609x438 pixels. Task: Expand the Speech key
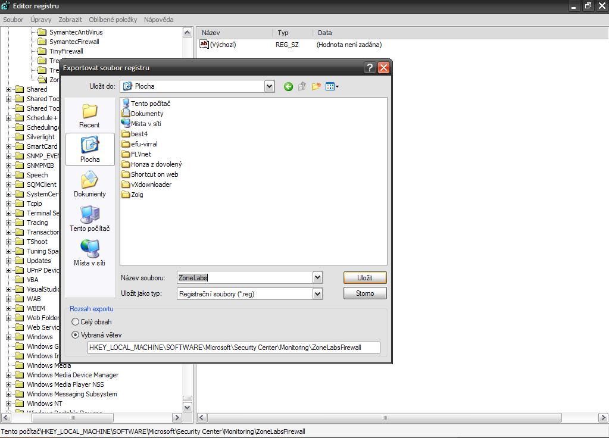(x=8, y=175)
